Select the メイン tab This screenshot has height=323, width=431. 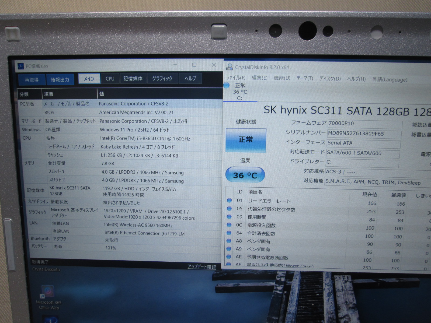89,79
